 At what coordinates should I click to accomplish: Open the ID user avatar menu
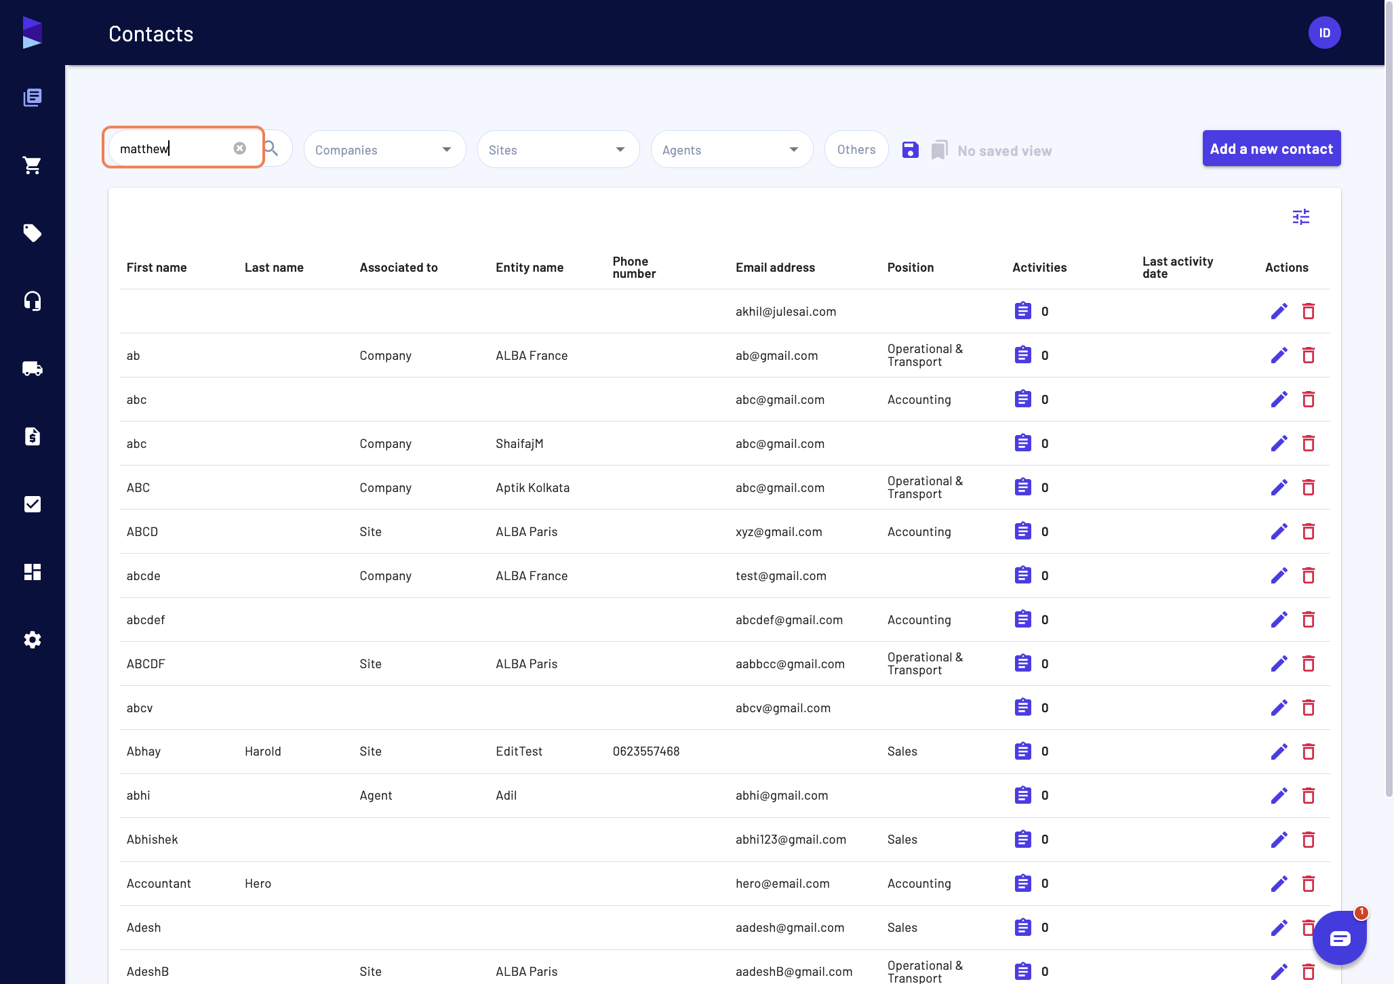(1325, 33)
